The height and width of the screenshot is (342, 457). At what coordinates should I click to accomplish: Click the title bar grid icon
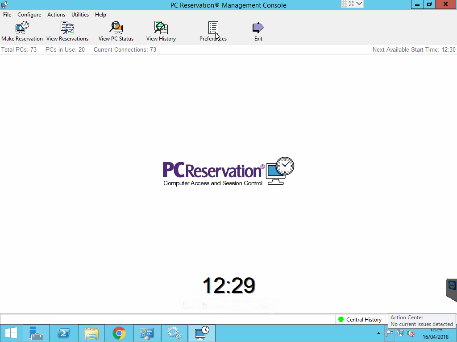point(345,4)
